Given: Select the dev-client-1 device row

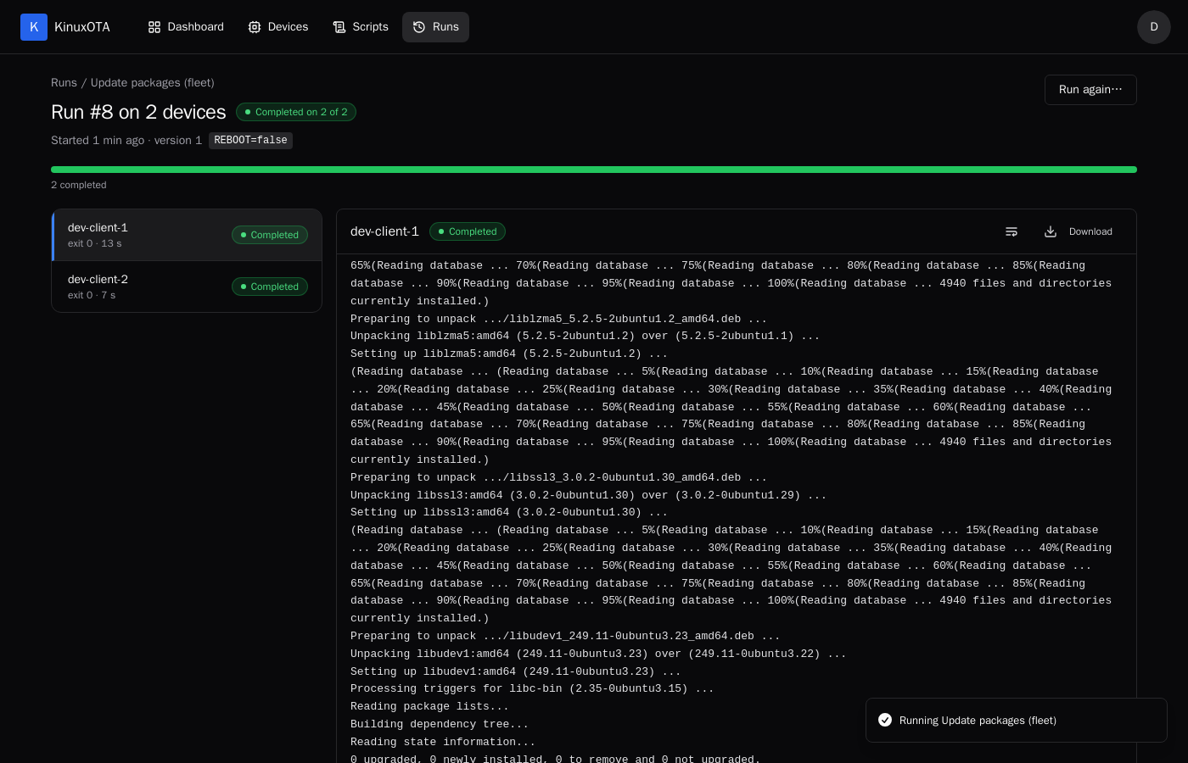Looking at the screenshot, I should [x=187, y=235].
